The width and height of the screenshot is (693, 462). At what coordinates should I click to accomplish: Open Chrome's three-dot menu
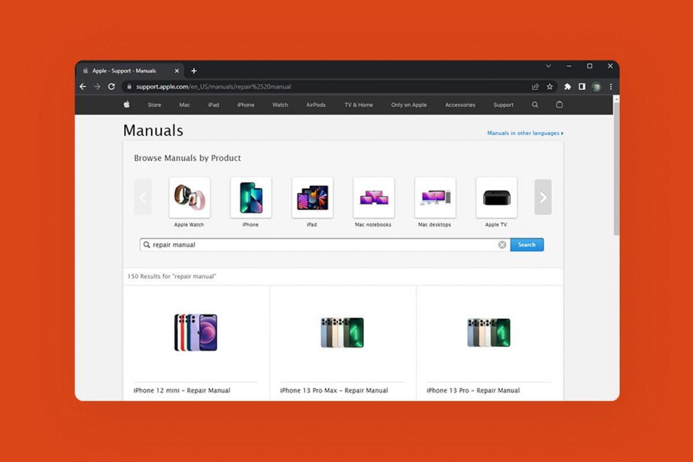[610, 86]
